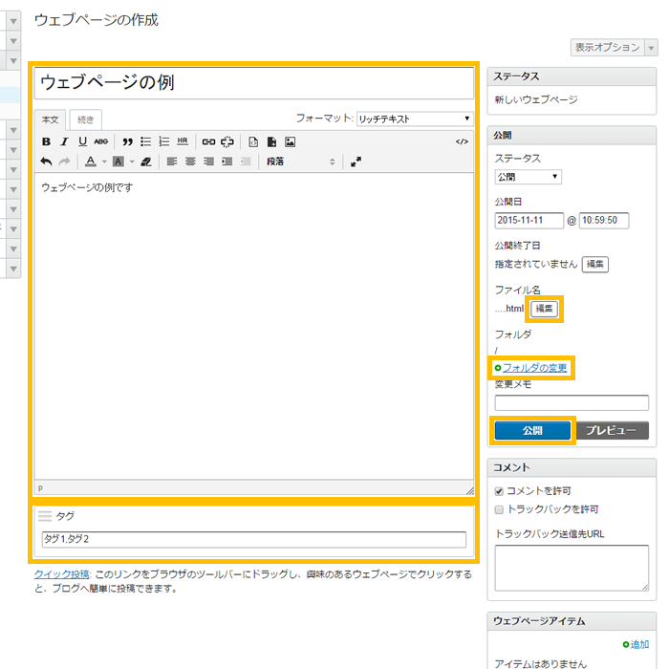Screen dimensions: 669x669
Task: Switch to HTML source view icon
Action: 462,141
